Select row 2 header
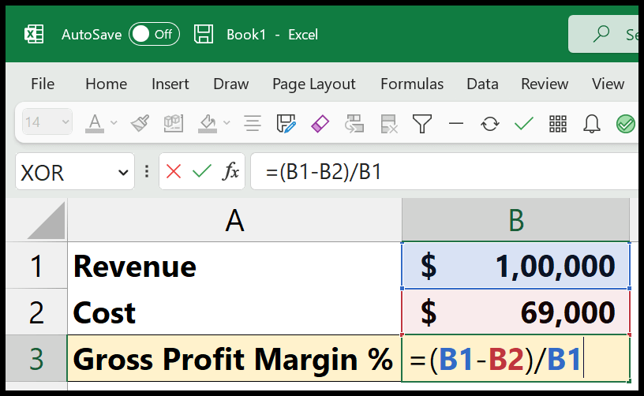Screen dimensions: 644x396 coord(36,312)
